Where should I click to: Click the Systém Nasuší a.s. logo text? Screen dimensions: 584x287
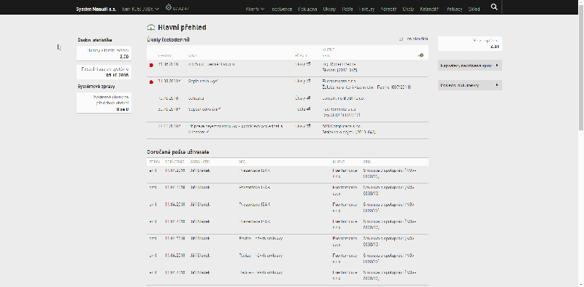pyautogui.click(x=96, y=9)
